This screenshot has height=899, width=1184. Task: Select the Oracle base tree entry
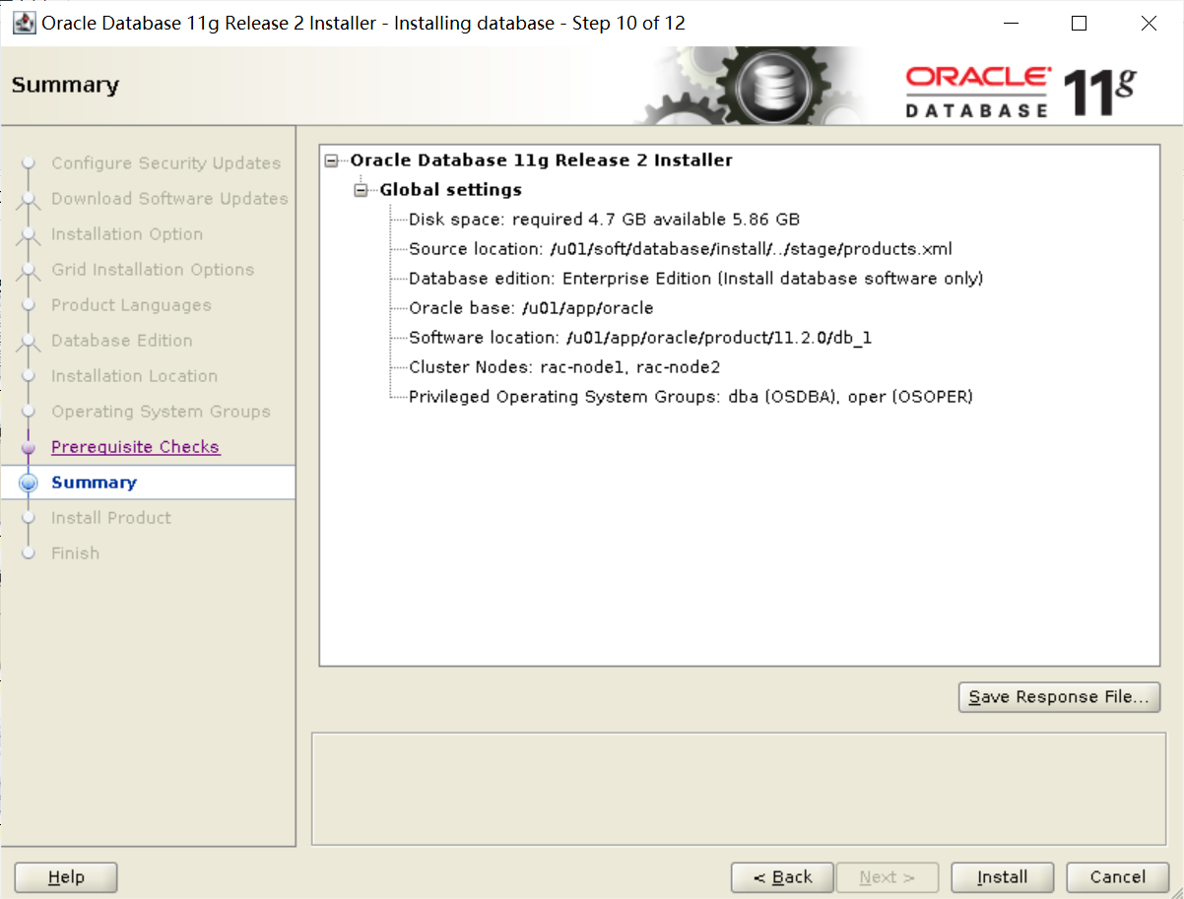pyautogui.click(x=531, y=308)
